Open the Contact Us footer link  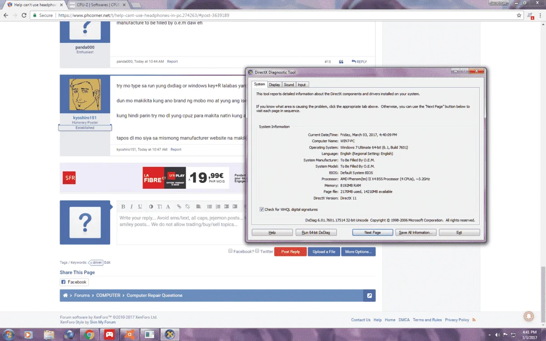pyautogui.click(x=361, y=320)
